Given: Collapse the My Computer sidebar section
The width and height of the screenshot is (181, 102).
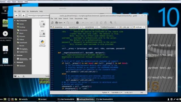Looking at the screenshot, I should [x=15, y=21].
